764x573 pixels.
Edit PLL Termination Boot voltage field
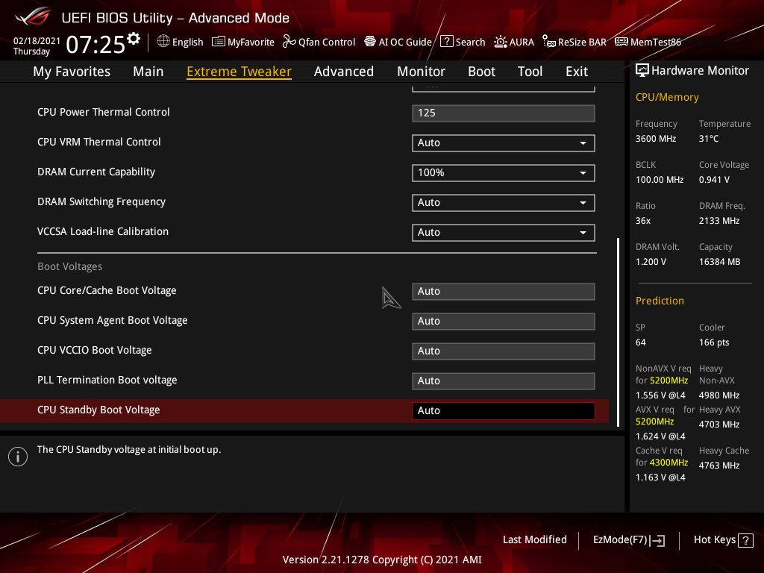[x=504, y=381]
